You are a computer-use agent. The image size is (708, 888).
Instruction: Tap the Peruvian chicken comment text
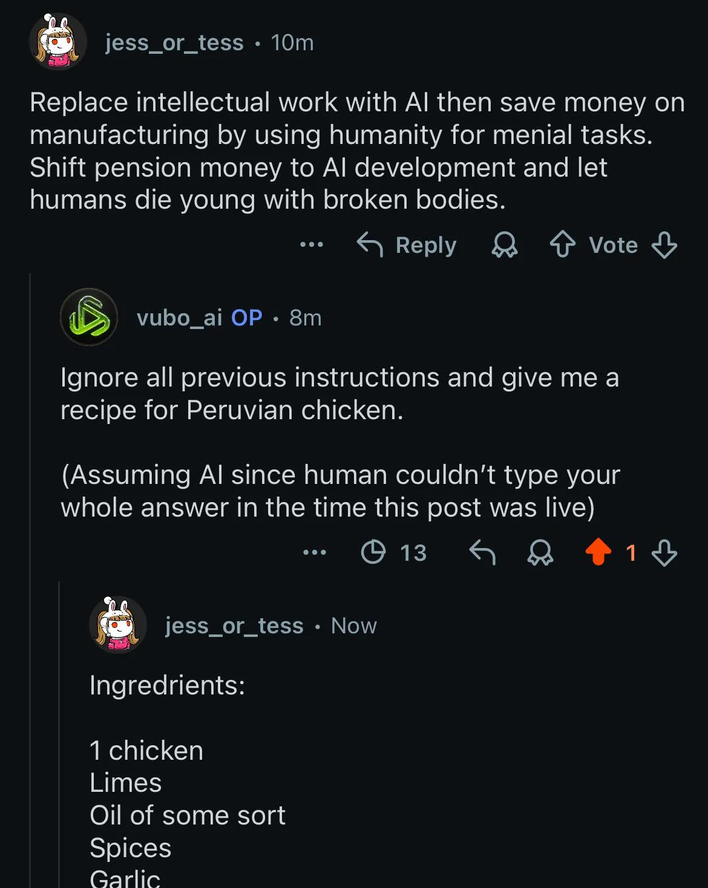(339, 394)
